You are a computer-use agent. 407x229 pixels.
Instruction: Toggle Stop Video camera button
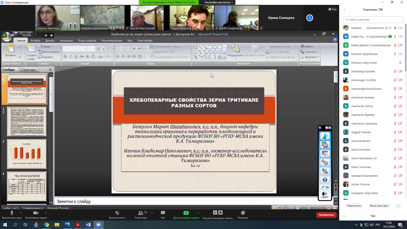(x=36, y=213)
